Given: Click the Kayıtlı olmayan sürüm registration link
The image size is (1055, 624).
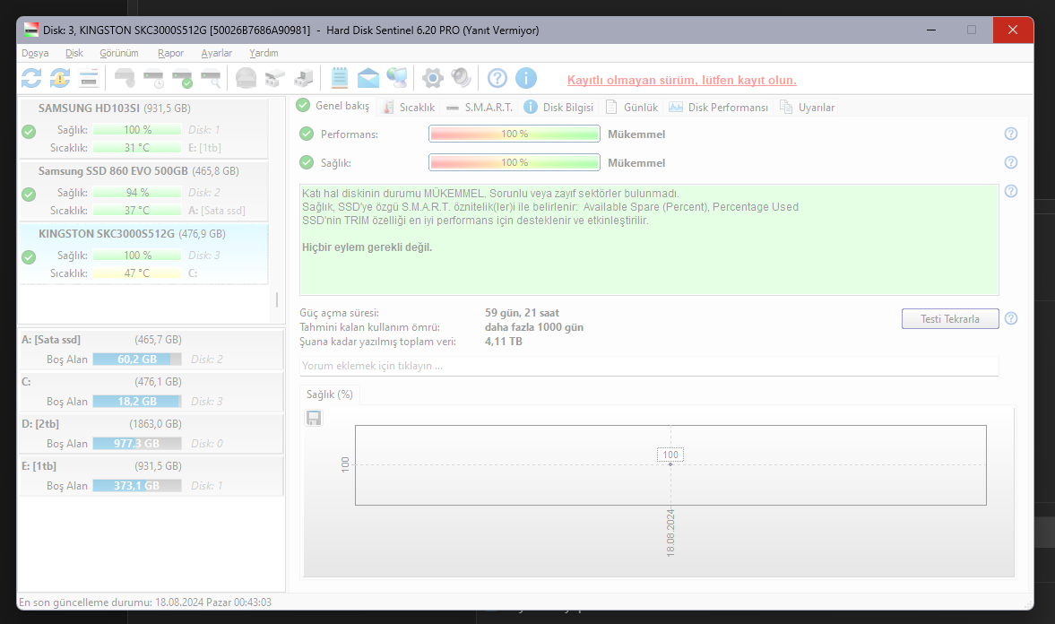Looking at the screenshot, I should click(681, 80).
